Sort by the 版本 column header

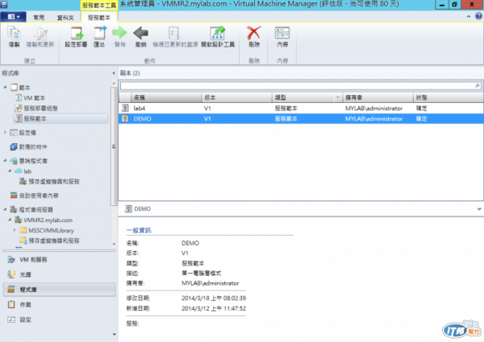236,97
